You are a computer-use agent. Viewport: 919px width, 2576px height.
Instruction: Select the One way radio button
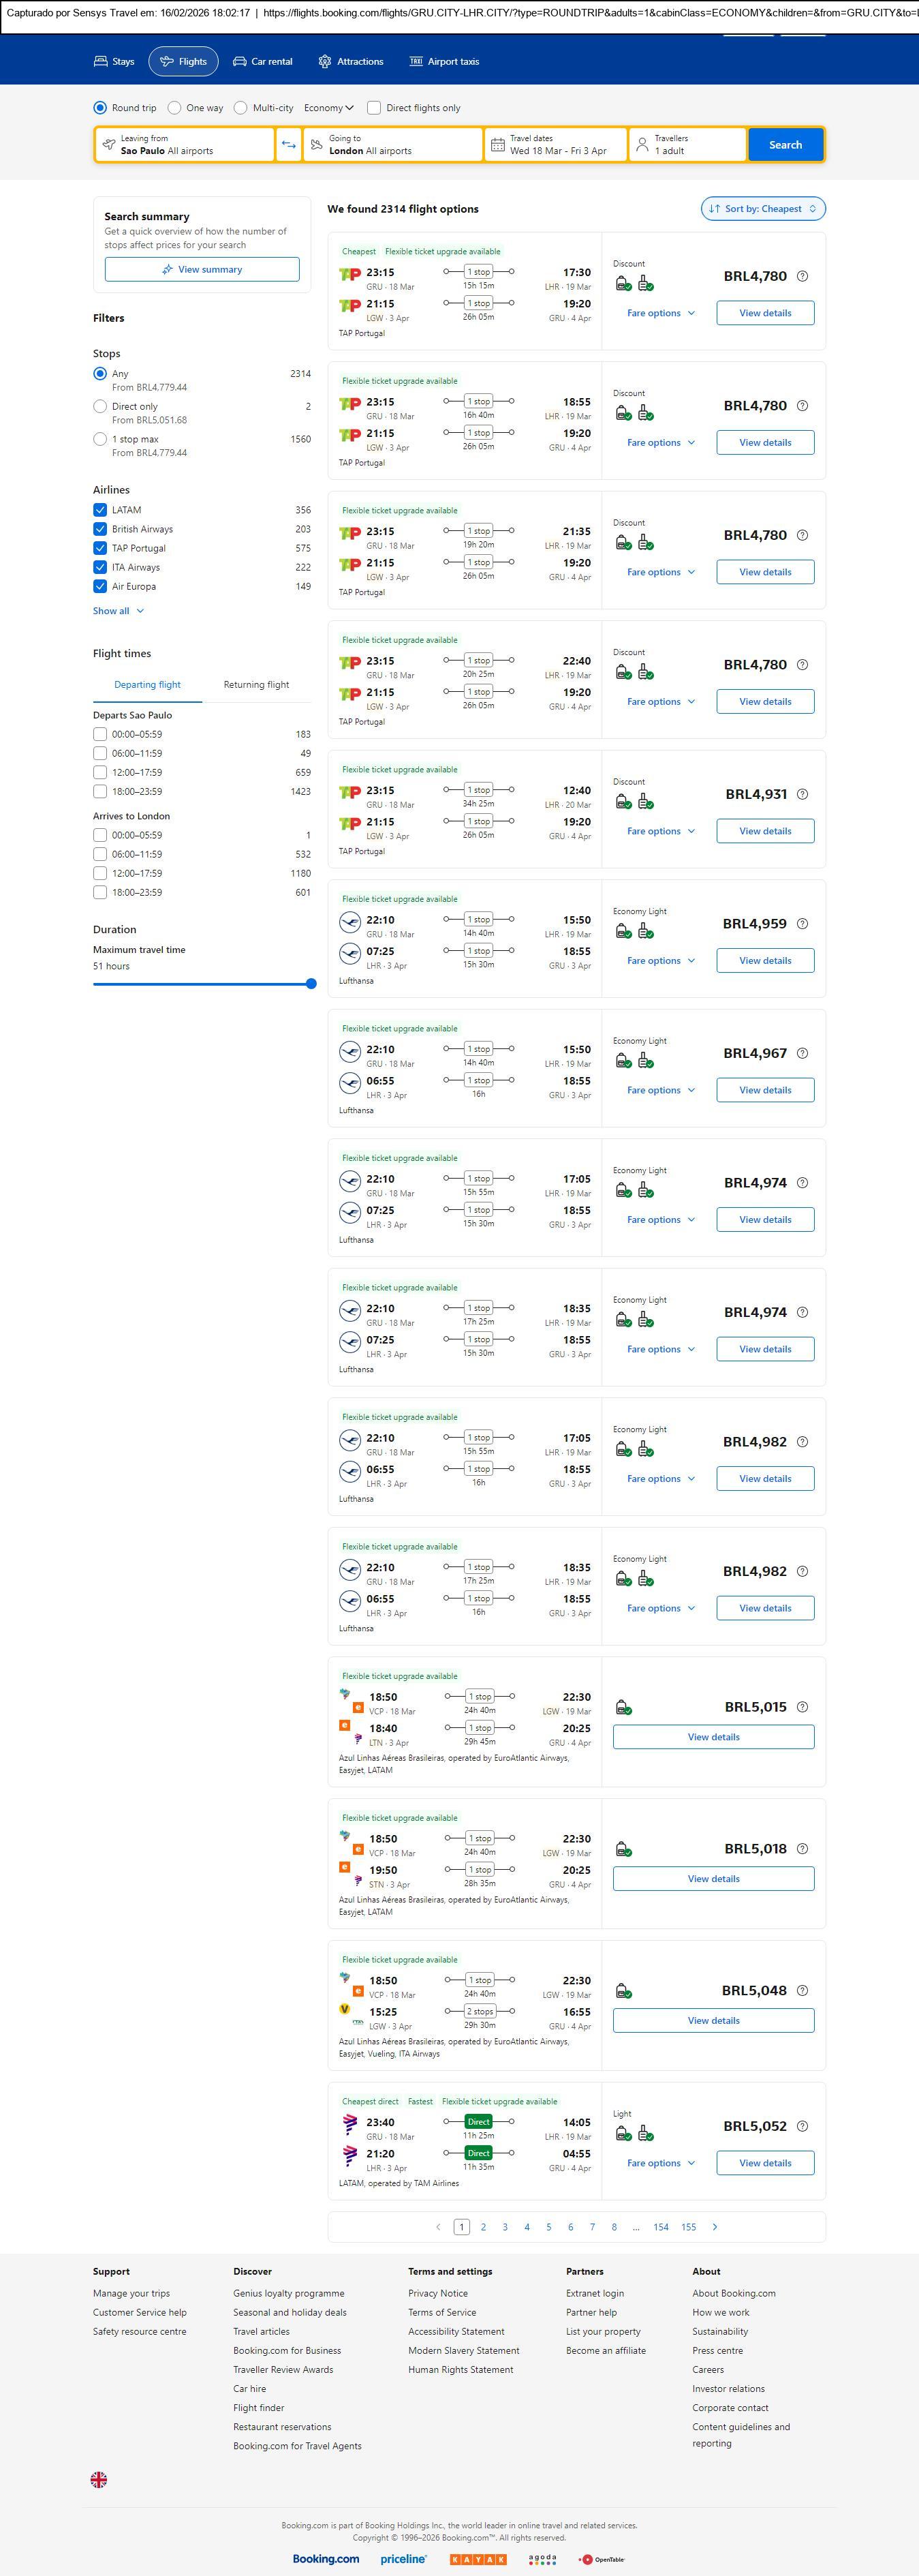pos(175,108)
